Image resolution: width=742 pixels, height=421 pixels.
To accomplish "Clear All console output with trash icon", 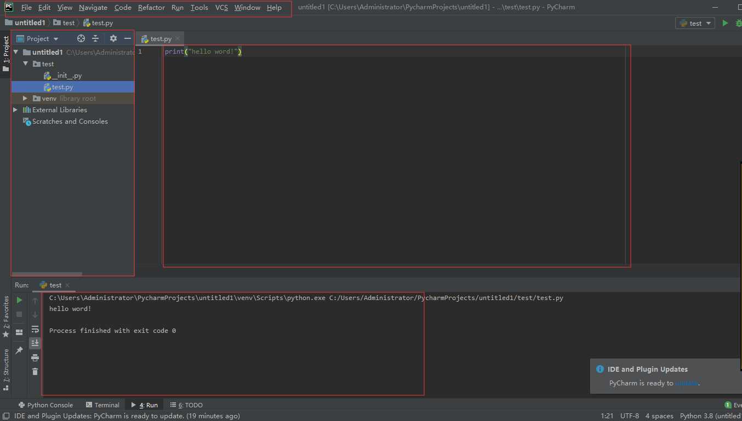I will [35, 372].
